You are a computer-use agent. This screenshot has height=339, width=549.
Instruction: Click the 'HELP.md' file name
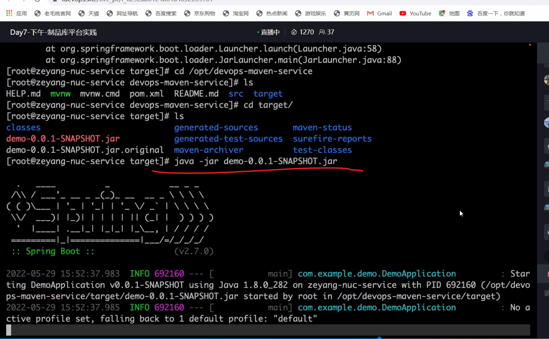(23, 94)
